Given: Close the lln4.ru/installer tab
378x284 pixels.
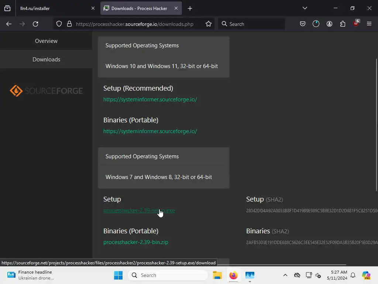Looking at the screenshot, I should coord(93,8).
